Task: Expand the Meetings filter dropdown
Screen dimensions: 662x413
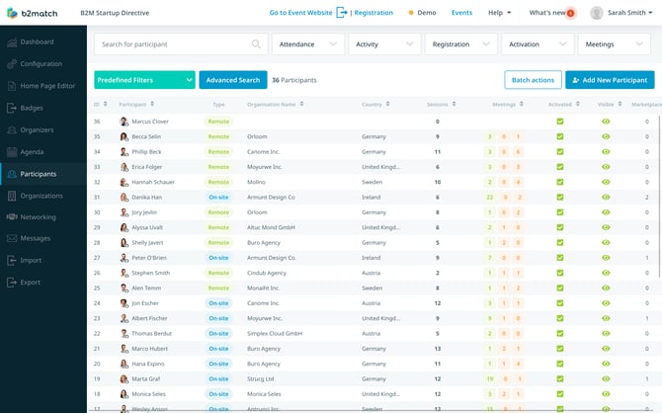Action: (614, 44)
